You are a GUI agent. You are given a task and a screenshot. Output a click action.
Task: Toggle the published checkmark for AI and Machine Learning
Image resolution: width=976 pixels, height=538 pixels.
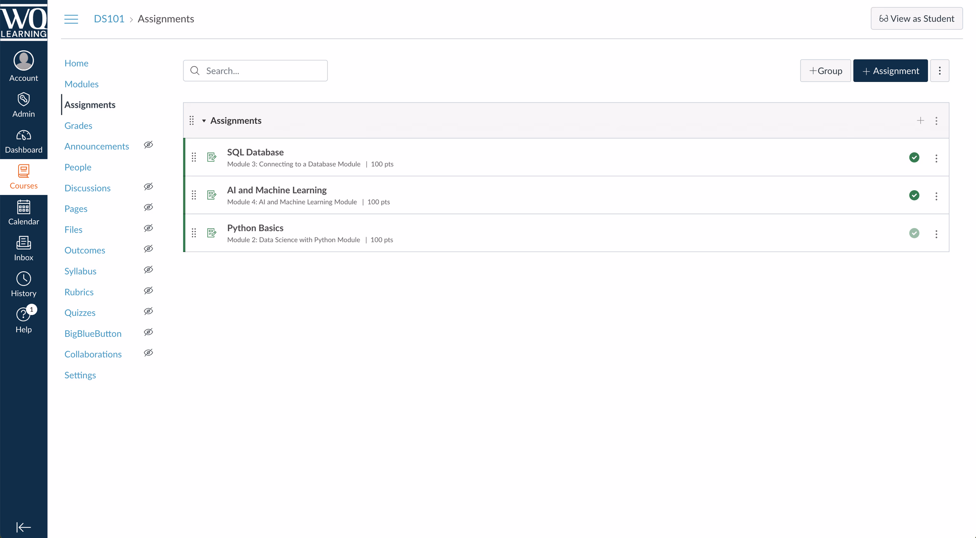click(914, 195)
